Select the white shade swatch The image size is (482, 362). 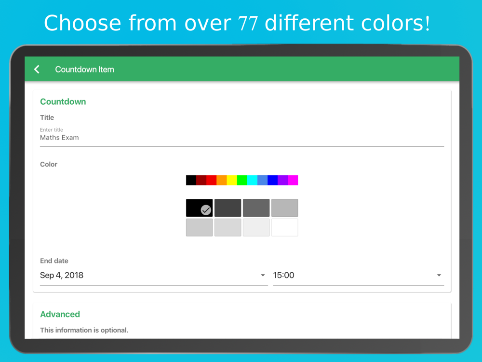click(x=285, y=227)
